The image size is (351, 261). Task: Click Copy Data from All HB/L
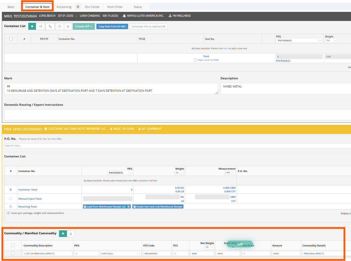(112, 26)
